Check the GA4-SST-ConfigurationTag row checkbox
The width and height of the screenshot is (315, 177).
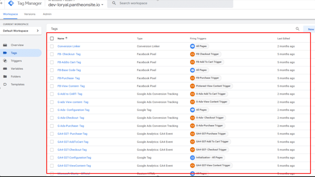coord(52,158)
